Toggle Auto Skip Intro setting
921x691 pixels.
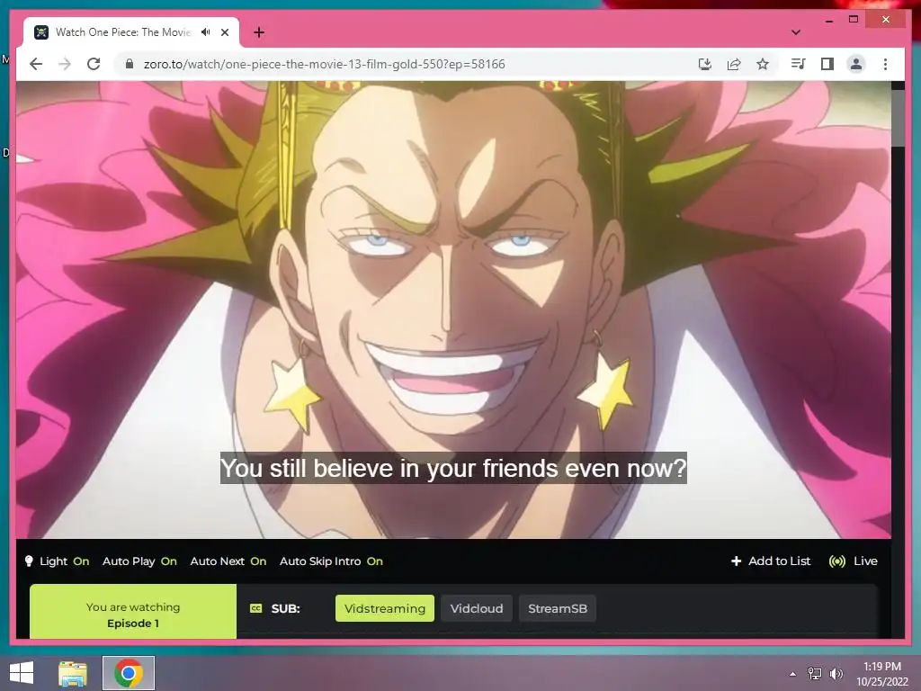pyautogui.click(x=331, y=561)
